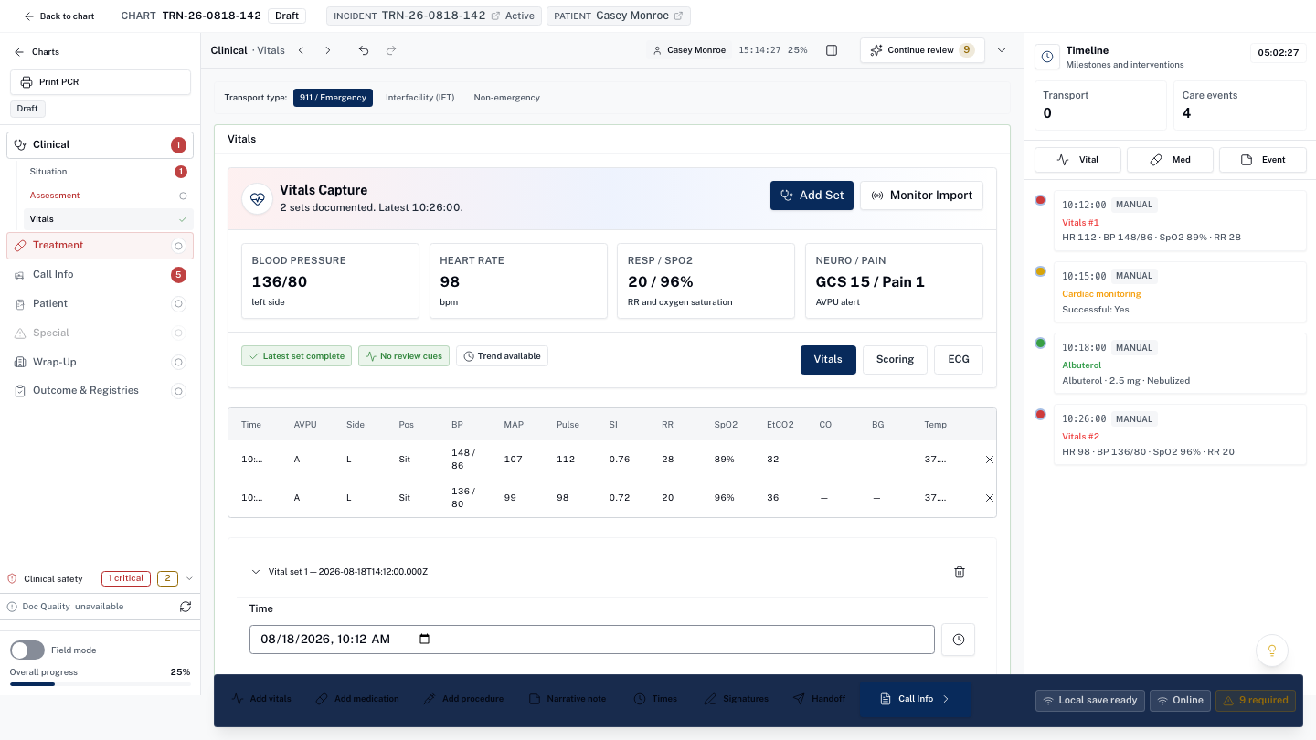Click the Timeline clock icon
Screen dimensions: 1316x740
1047,57
